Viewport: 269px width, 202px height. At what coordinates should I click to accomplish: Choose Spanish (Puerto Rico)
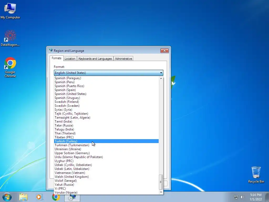tap(106, 86)
